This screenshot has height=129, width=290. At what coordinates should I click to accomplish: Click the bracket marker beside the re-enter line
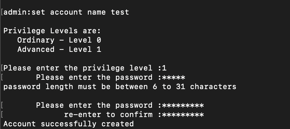[2, 115]
